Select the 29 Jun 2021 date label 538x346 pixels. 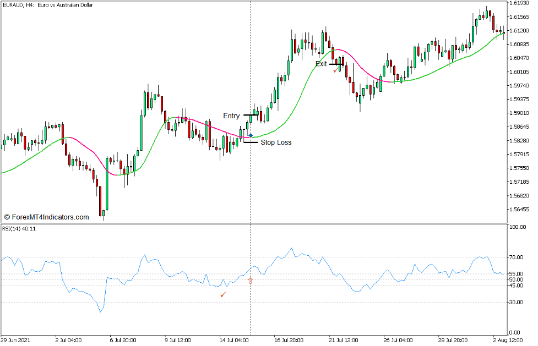[17, 340]
